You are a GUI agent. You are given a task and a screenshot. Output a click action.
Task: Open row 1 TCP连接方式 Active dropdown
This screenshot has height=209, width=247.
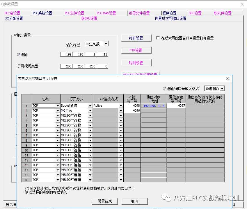[120, 106]
